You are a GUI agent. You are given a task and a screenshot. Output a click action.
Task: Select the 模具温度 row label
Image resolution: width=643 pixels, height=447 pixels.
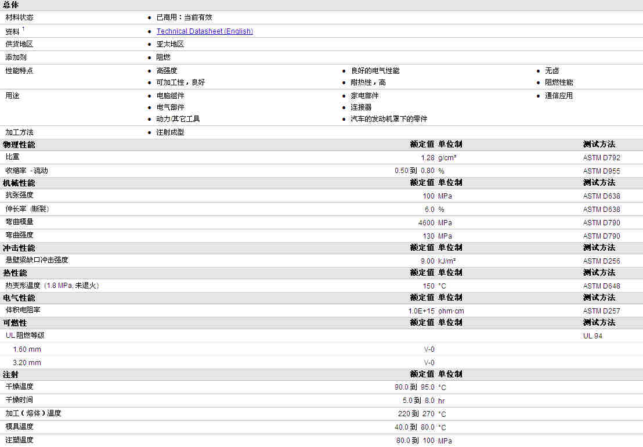[19, 427]
